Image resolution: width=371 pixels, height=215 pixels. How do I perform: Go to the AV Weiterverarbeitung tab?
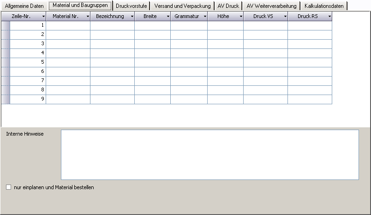pos(271,6)
